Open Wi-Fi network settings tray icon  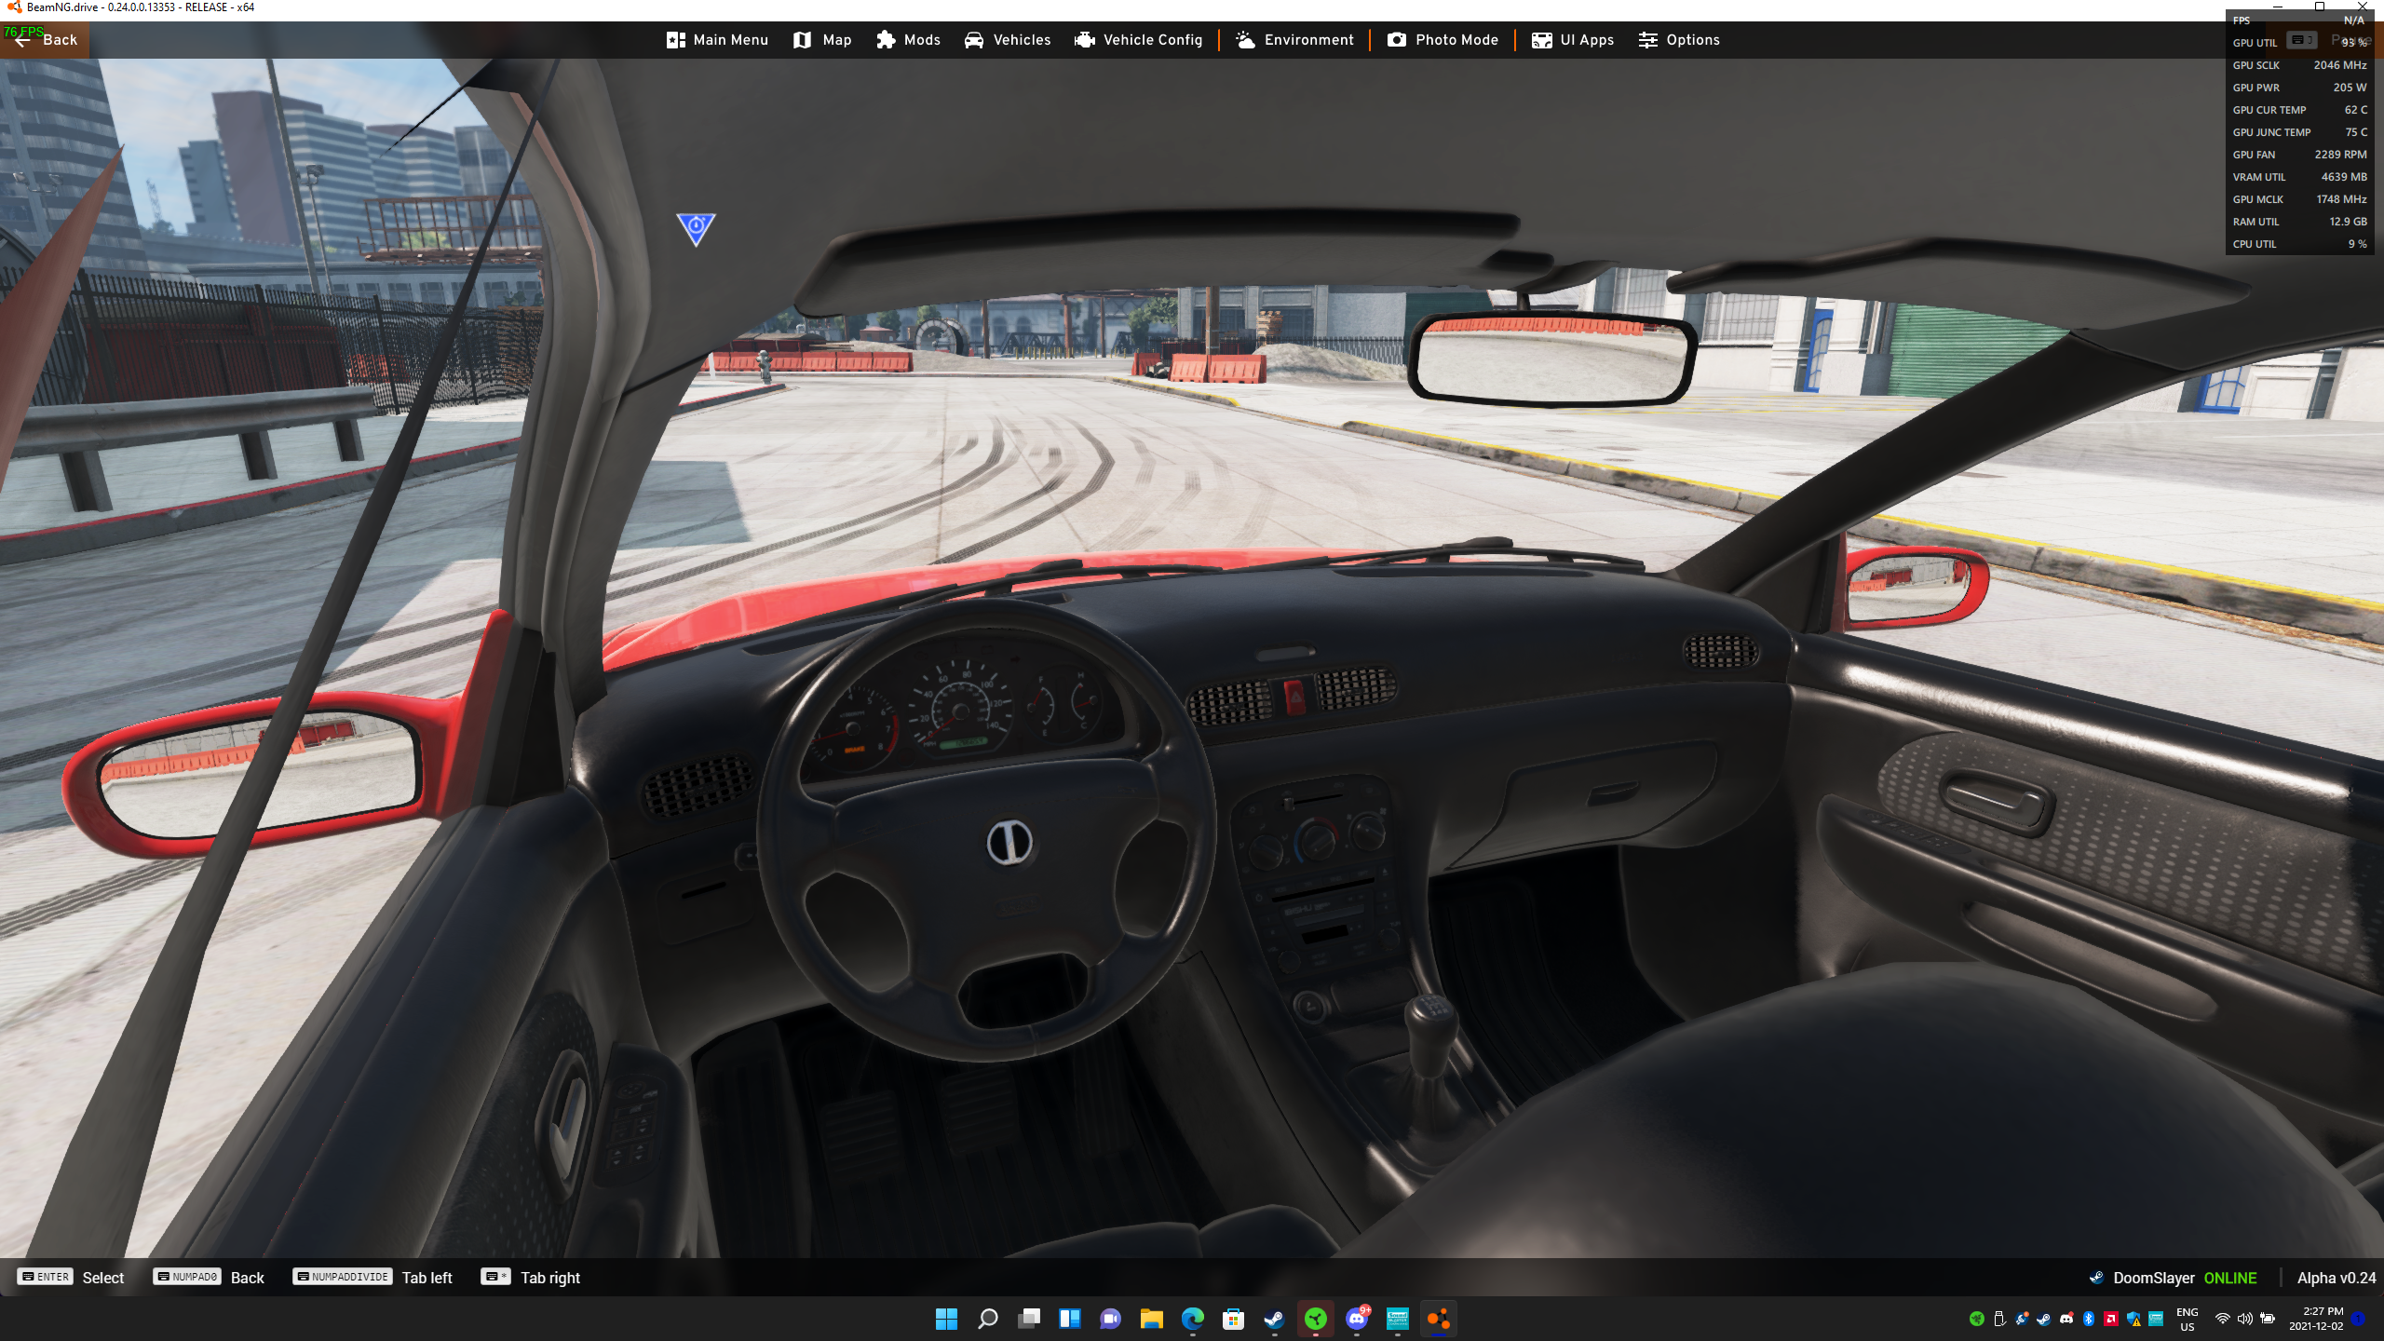tap(2223, 1319)
